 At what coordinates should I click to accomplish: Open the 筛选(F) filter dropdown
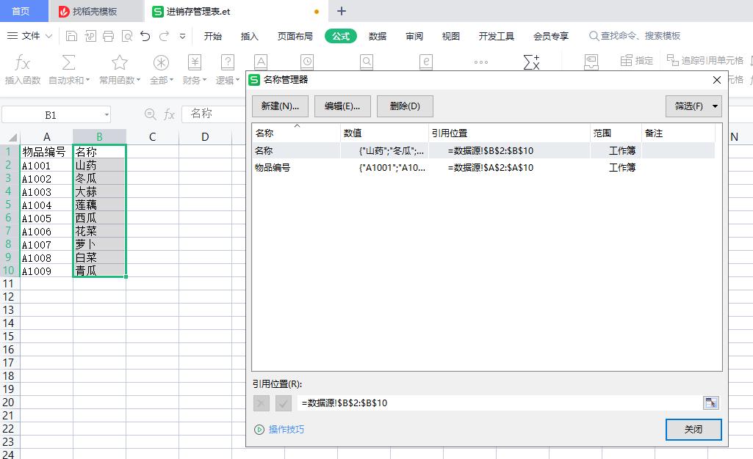(x=693, y=106)
